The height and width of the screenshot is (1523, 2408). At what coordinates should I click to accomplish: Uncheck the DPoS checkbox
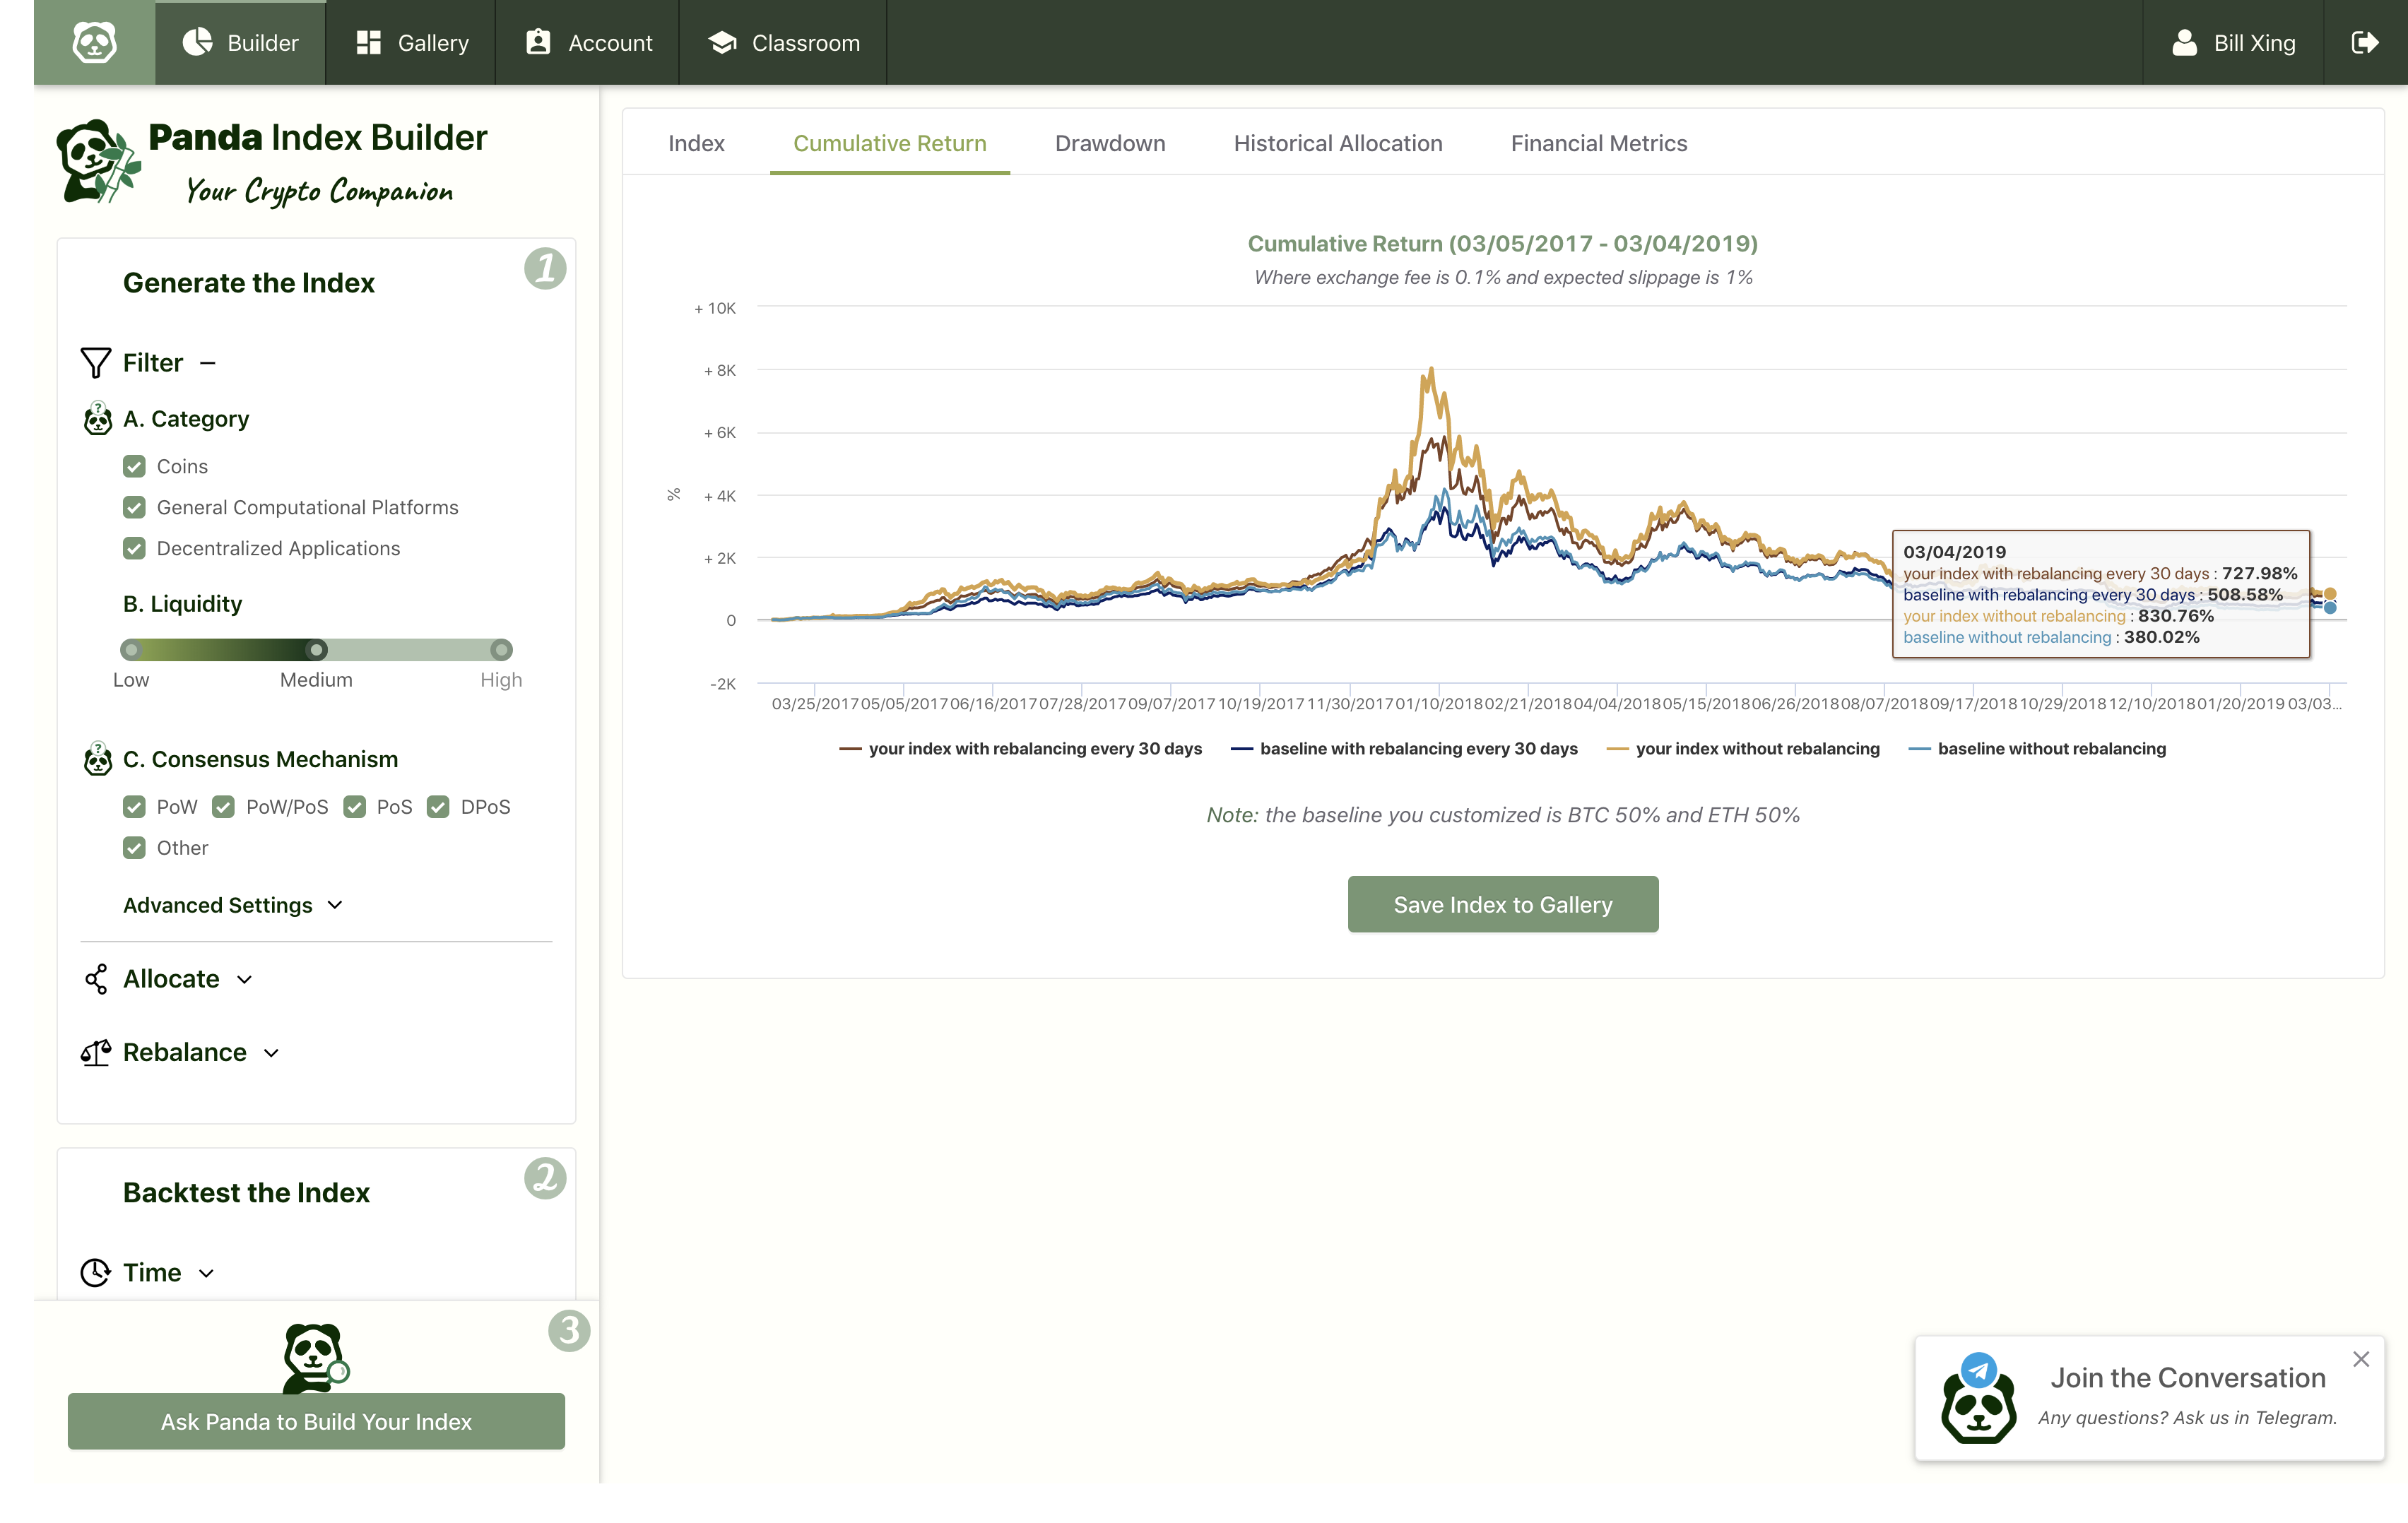point(438,806)
